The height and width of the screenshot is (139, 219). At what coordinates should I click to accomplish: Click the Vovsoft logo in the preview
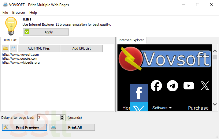[x=165, y=58]
